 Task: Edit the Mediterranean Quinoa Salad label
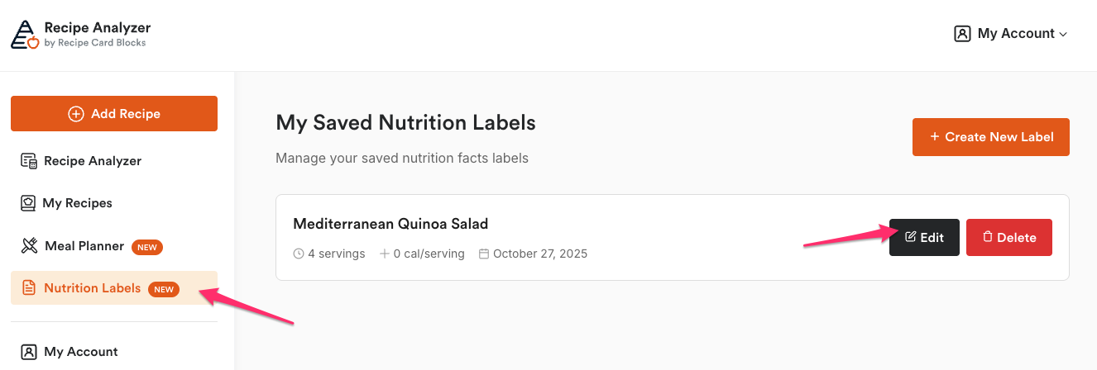924,238
